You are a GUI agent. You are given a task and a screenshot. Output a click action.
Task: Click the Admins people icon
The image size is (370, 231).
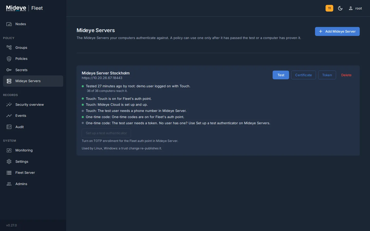pos(9,184)
